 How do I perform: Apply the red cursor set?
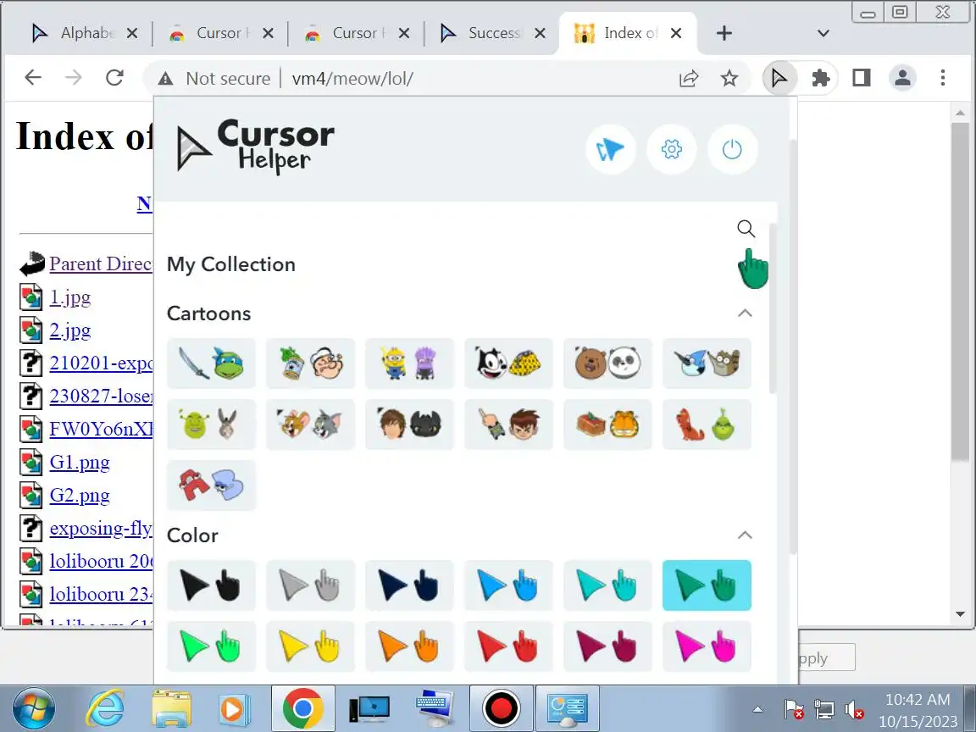pyautogui.click(x=508, y=646)
